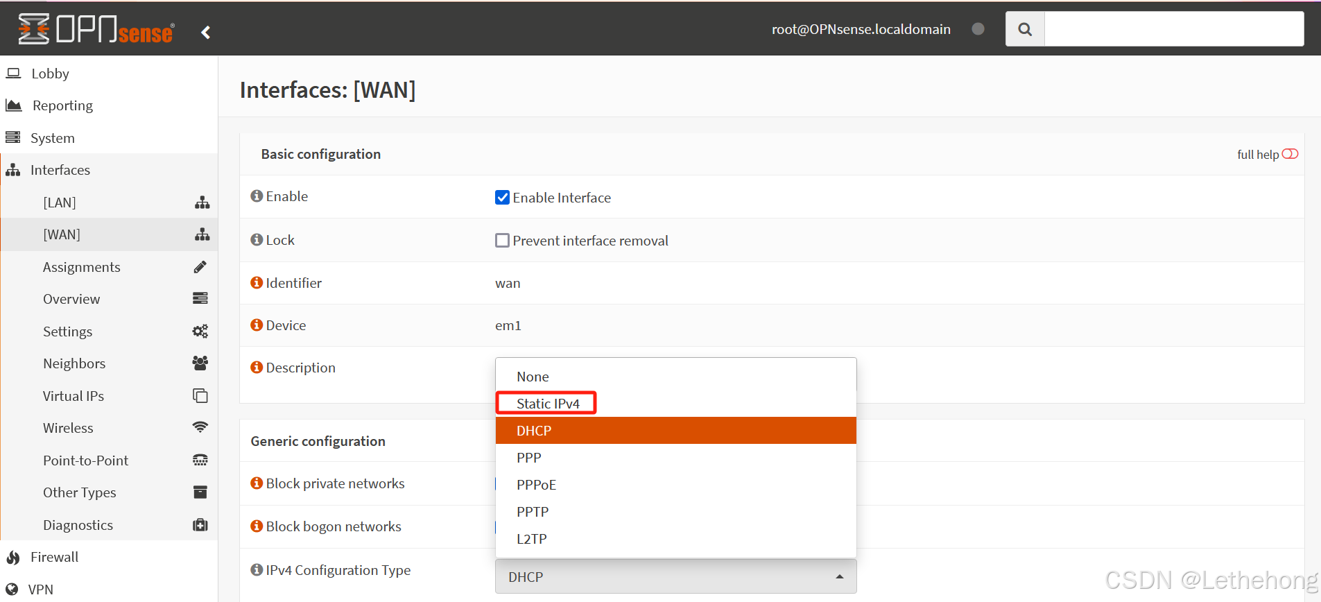Choose None from the dropdown list
This screenshot has width=1321, height=602.
click(676, 377)
